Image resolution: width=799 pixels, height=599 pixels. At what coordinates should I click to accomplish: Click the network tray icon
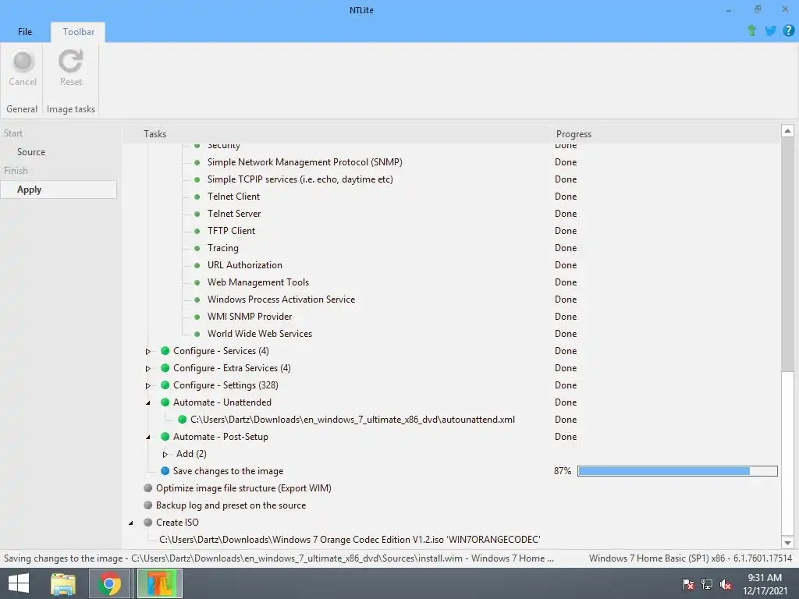[707, 584]
